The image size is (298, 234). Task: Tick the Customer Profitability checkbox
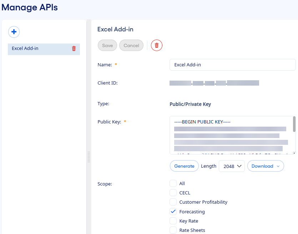[x=173, y=202]
